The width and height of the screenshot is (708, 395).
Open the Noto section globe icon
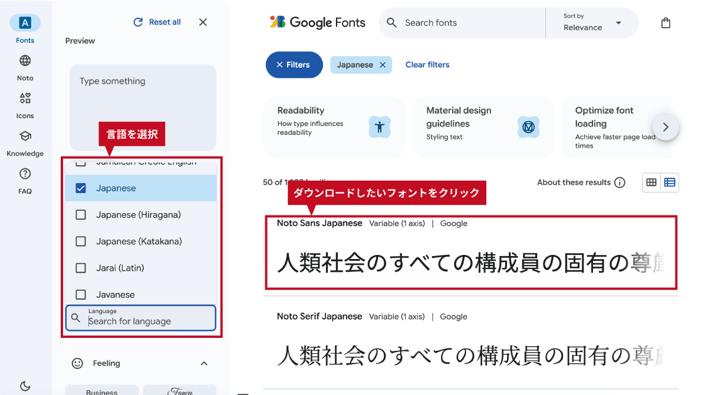25,61
